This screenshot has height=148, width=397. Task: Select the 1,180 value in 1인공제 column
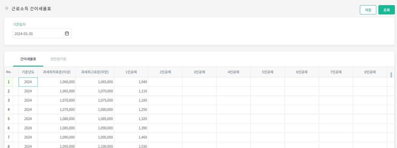(131, 100)
